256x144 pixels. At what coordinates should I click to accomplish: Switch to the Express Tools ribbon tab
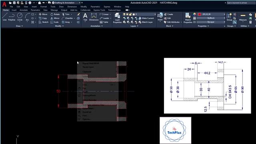99,10
